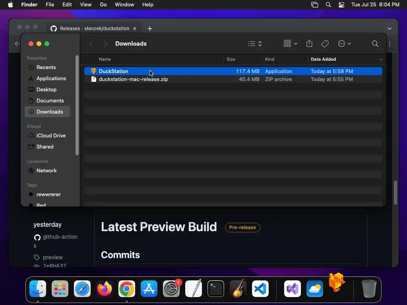Open the Window menu
The width and height of the screenshot is (407, 305).
click(124, 5)
